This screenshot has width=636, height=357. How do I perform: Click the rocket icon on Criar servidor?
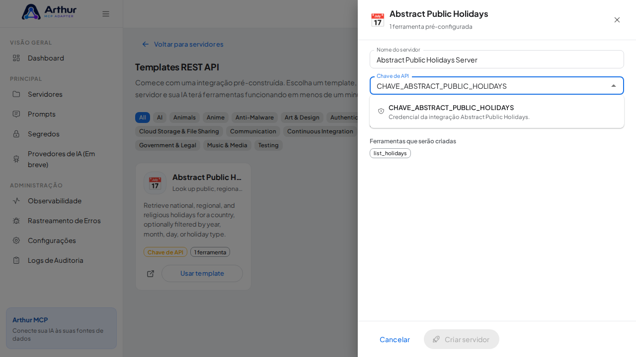coord(436,339)
